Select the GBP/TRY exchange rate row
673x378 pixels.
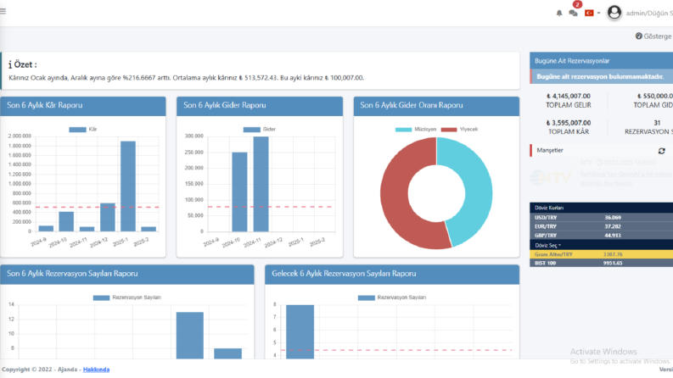(602, 236)
